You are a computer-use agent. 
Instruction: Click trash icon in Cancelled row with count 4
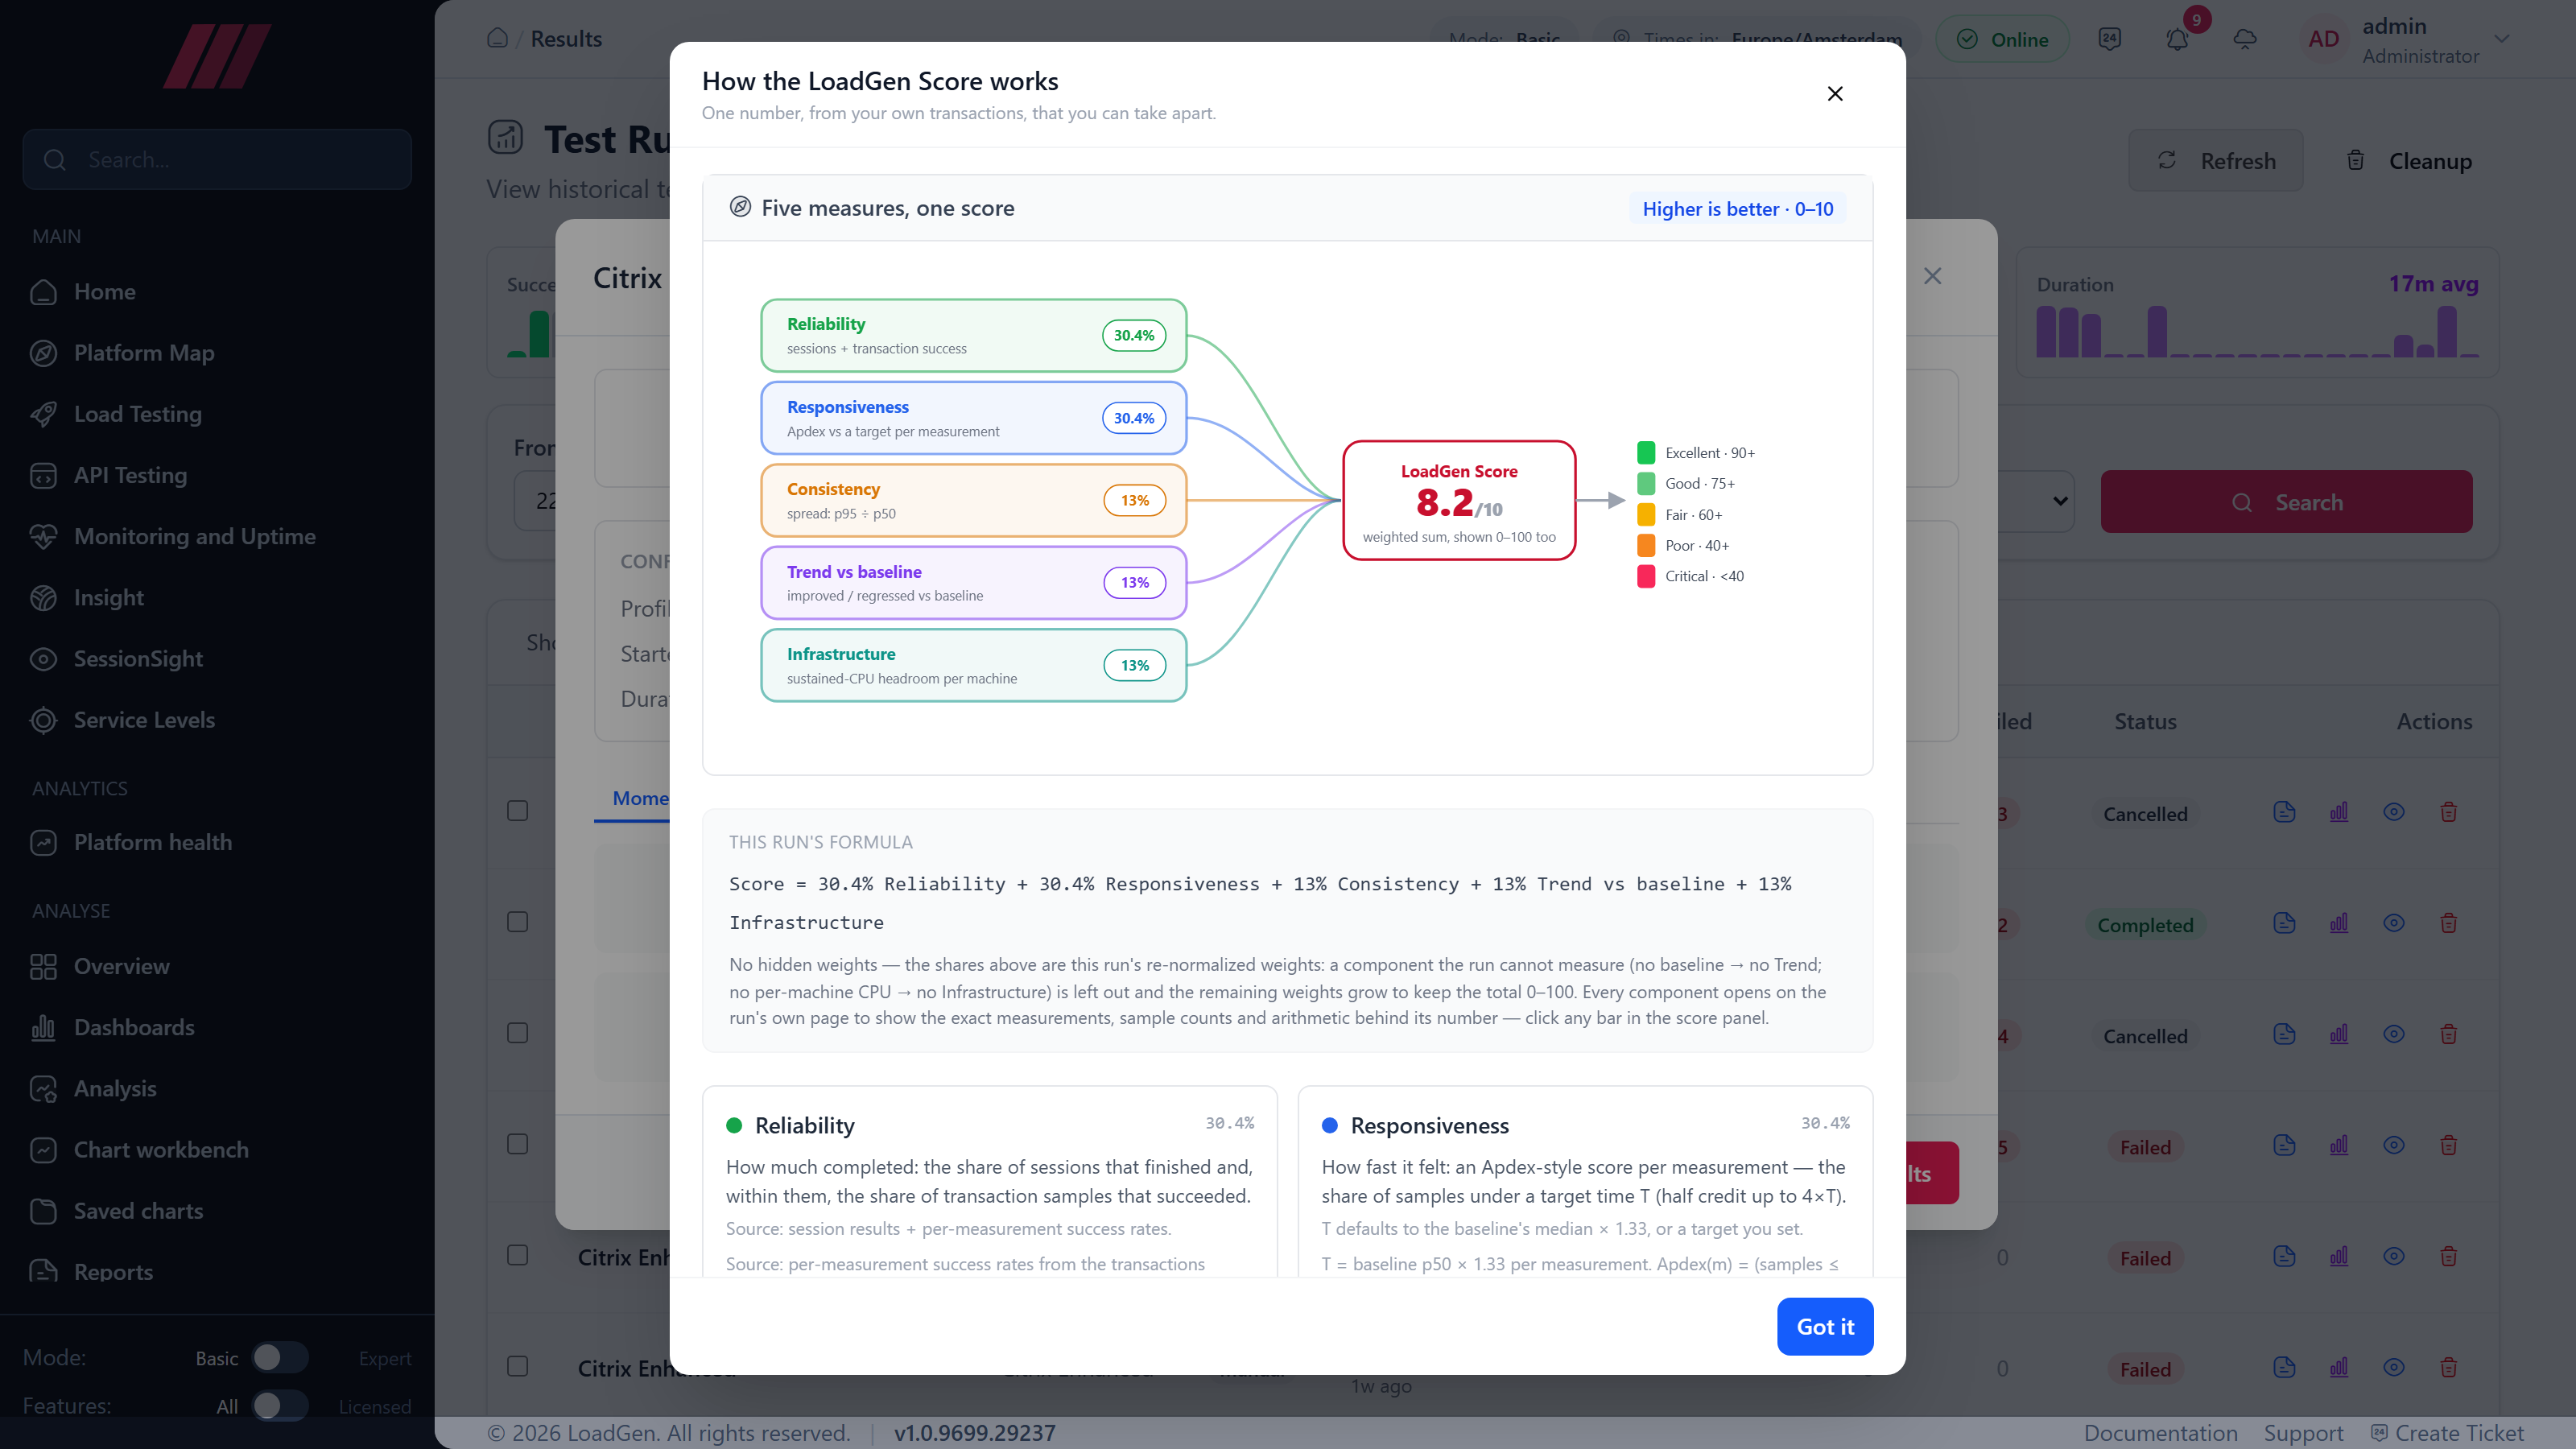point(2449,1034)
